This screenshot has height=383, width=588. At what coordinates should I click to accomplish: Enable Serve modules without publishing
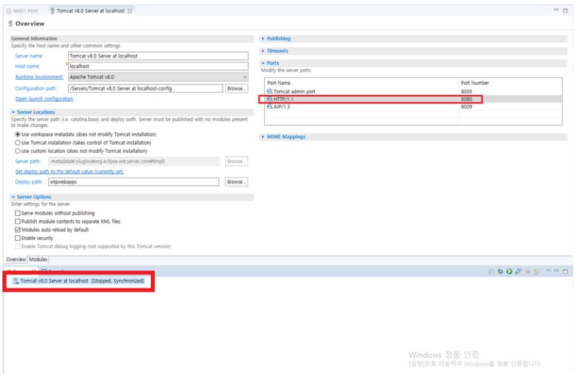(x=18, y=213)
